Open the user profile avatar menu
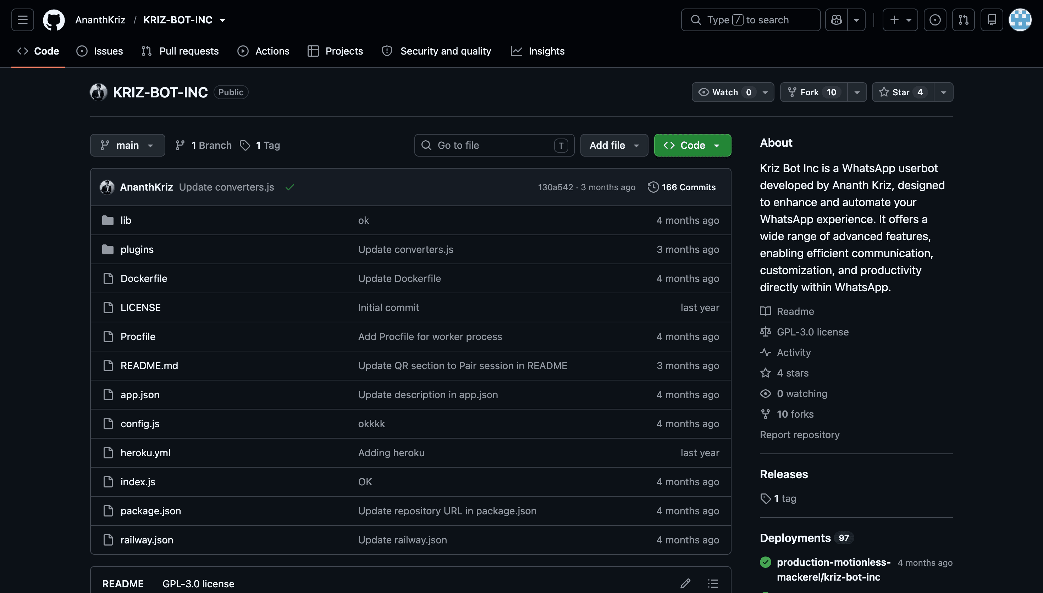 (1020, 20)
